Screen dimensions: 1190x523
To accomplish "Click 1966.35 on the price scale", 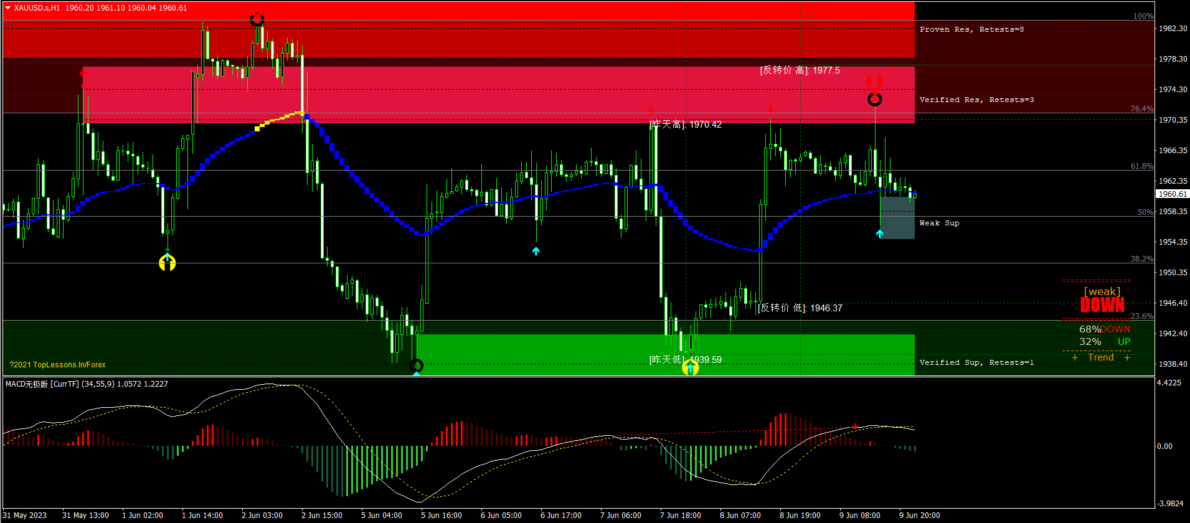I will tap(1173, 151).
